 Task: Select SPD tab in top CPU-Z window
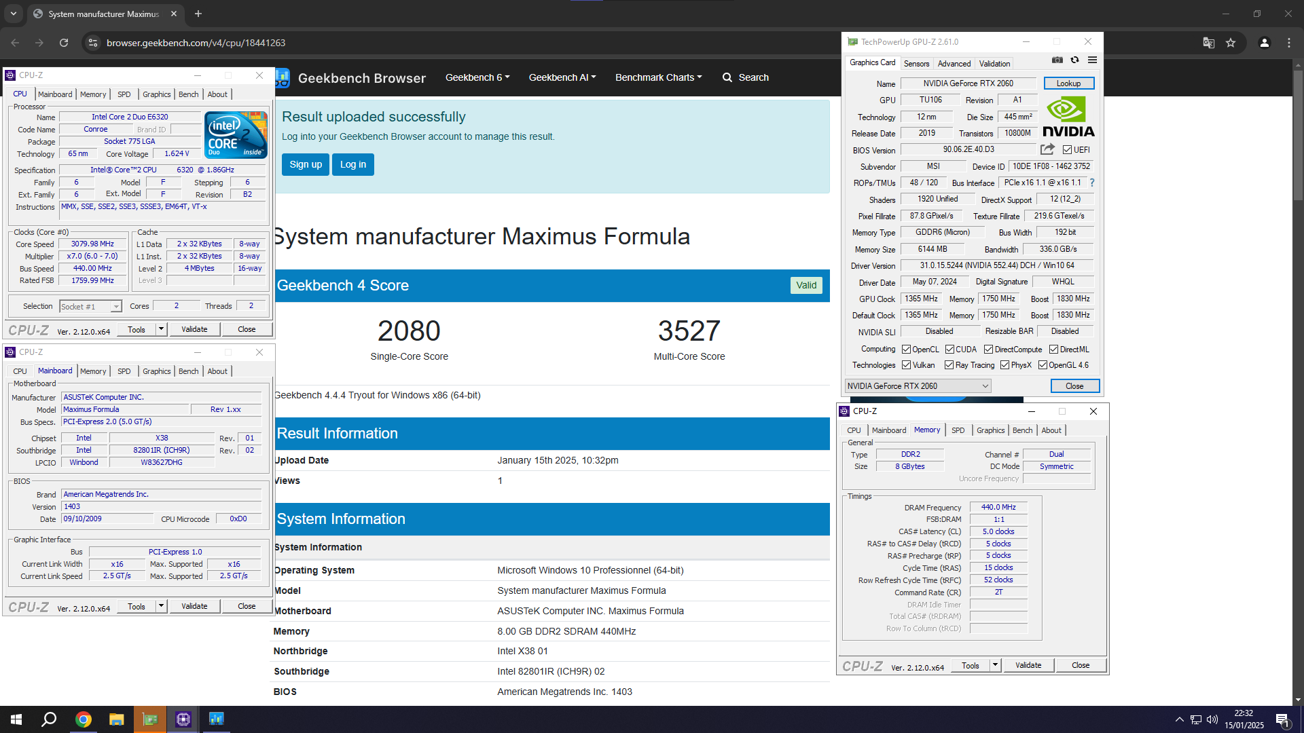[124, 94]
